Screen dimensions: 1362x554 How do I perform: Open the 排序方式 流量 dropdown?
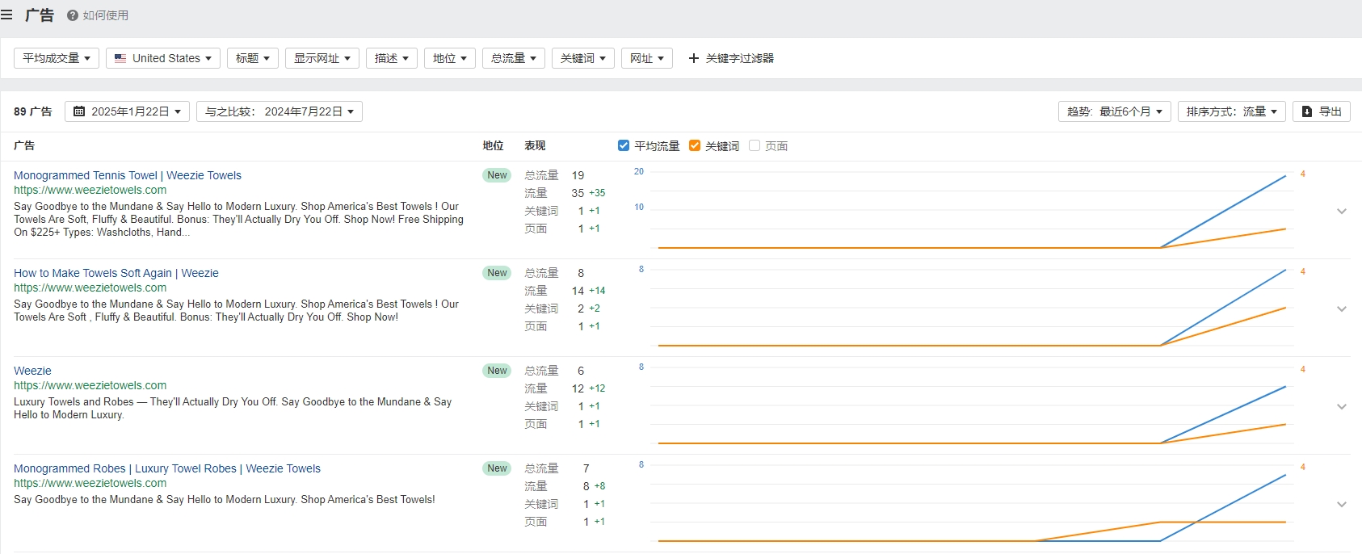click(x=1232, y=111)
